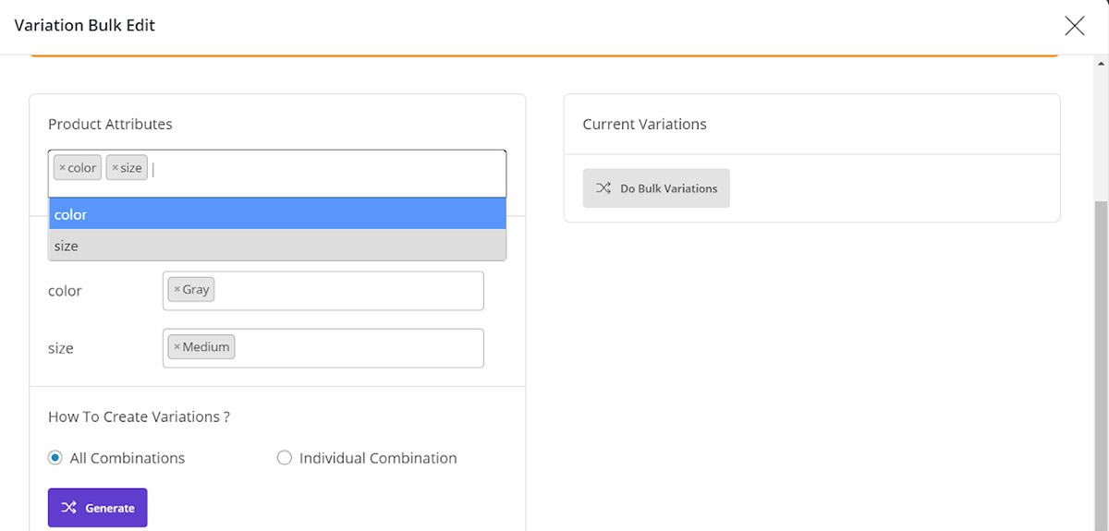Choose the highlighted color option in the dropdown list
Viewport: 1109px width, 531px height.
click(277, 214)
